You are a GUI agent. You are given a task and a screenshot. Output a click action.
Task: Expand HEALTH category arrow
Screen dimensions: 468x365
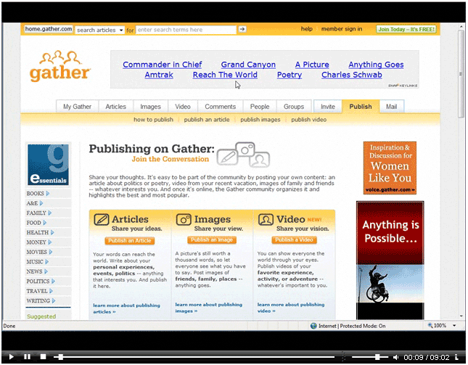52,232
